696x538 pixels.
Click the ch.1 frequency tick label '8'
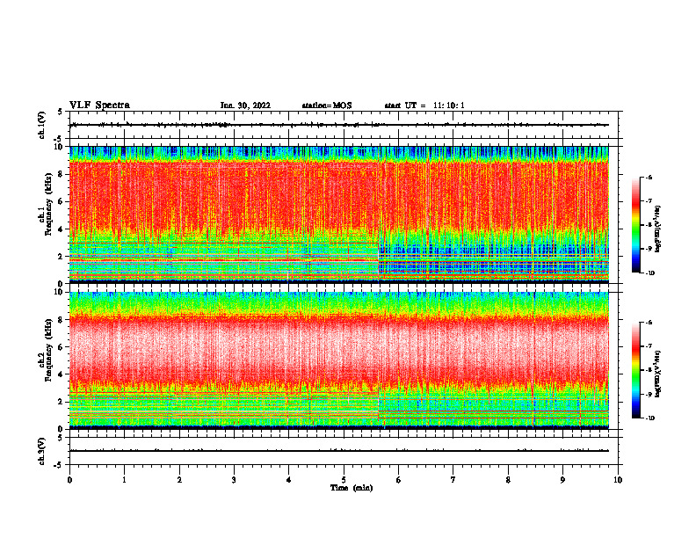61,174
